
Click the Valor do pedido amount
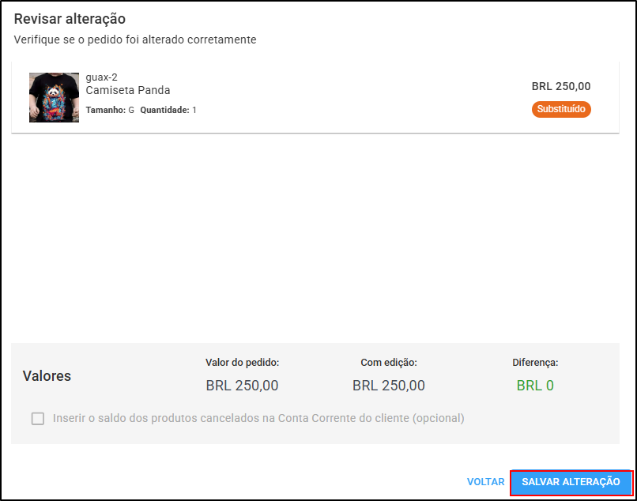[242, 385]
